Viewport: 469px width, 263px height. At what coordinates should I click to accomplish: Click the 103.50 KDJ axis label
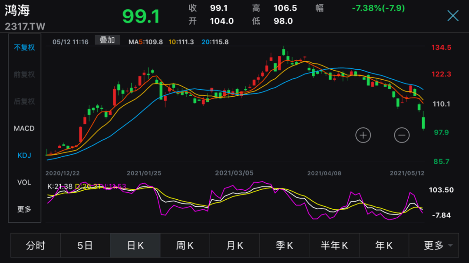click(441, 190)
